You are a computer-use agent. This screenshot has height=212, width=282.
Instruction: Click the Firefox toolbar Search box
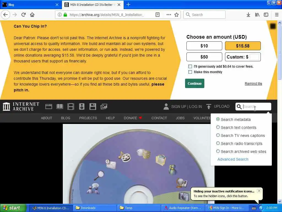[204, 15]
